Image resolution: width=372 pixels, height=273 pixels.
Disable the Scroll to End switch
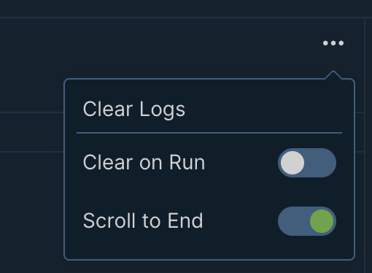[x=307, y=221]
